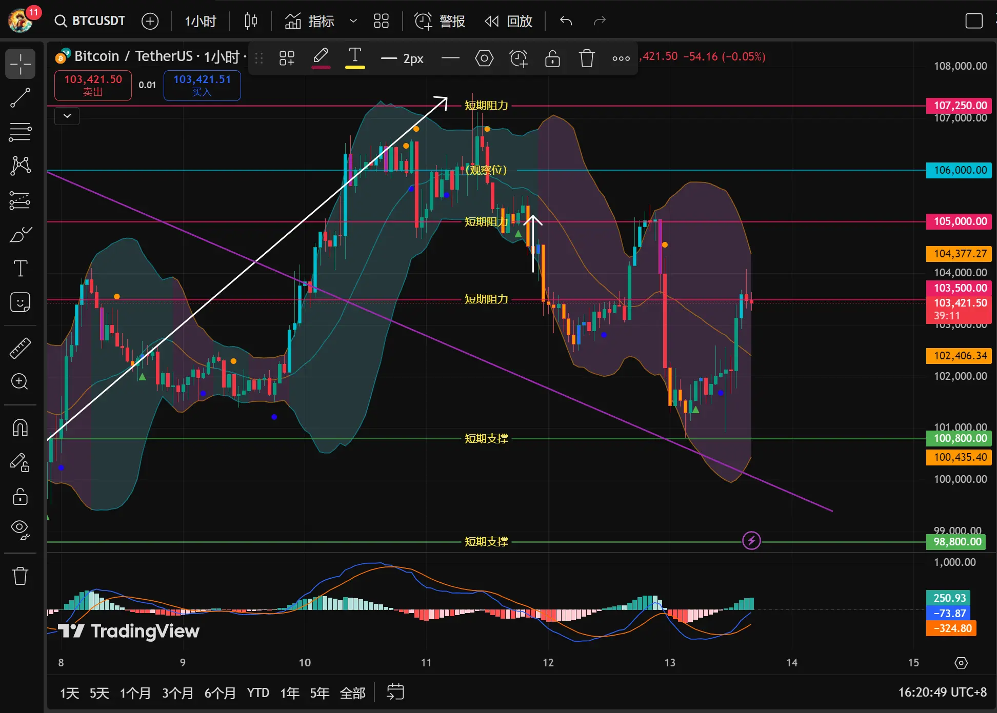This screenshot has width=997, height=713.
Task: Expand the indicator legend chevron
Action: 67,116
